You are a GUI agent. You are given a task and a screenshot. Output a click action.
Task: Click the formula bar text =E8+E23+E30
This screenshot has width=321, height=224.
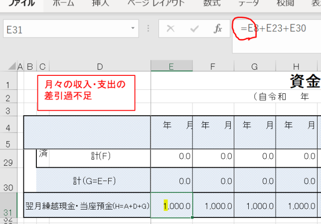click(273, 29)
